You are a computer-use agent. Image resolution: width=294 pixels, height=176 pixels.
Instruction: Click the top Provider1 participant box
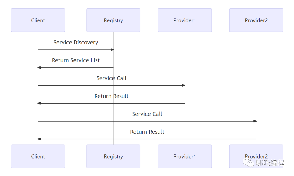(x=185, y=20)
